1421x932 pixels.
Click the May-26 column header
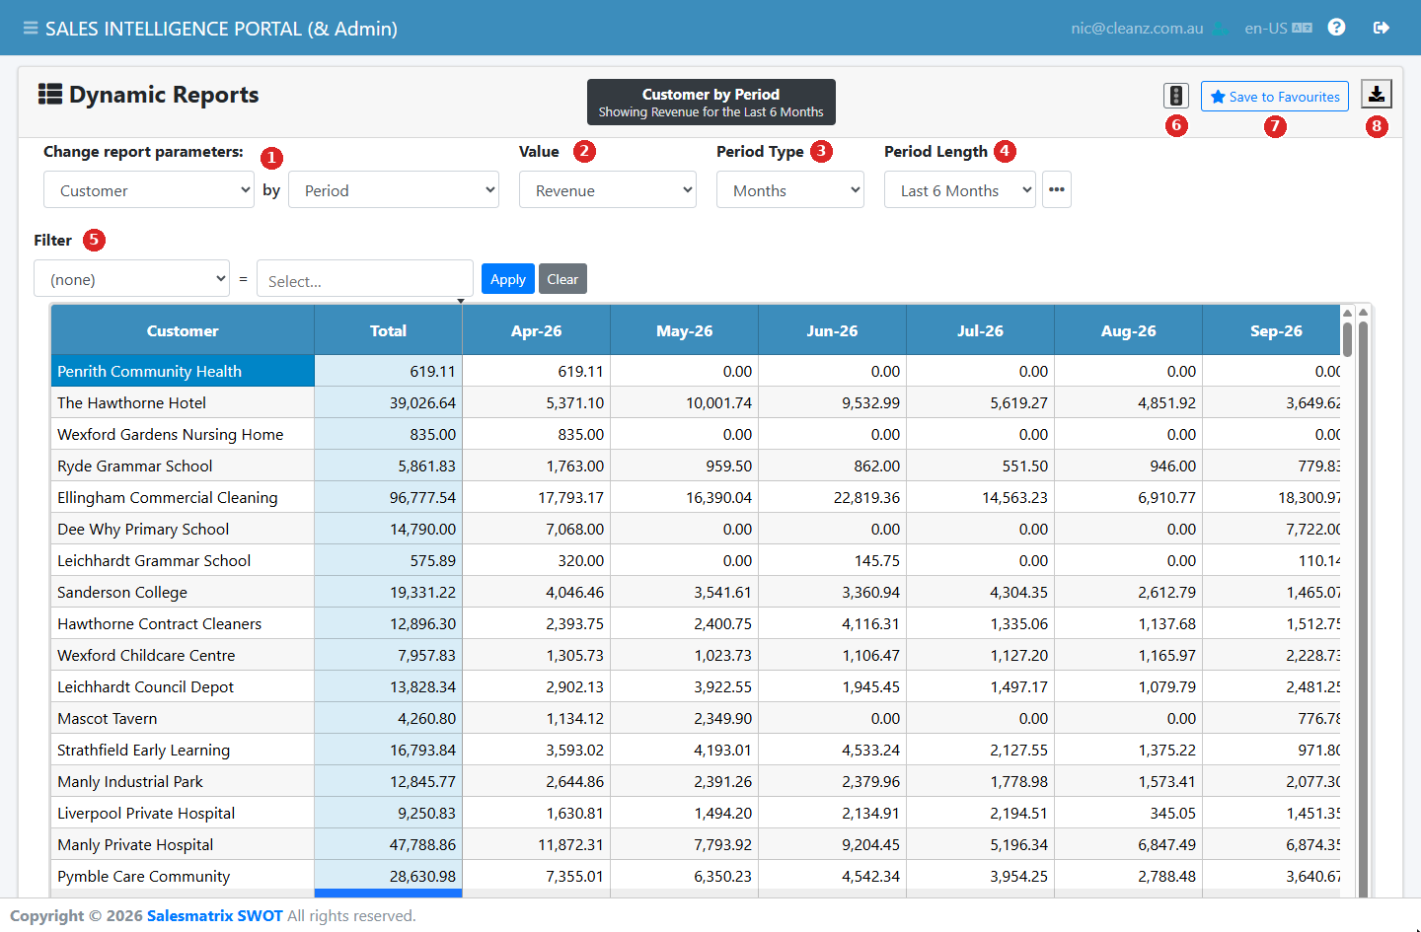pos(684,330)
